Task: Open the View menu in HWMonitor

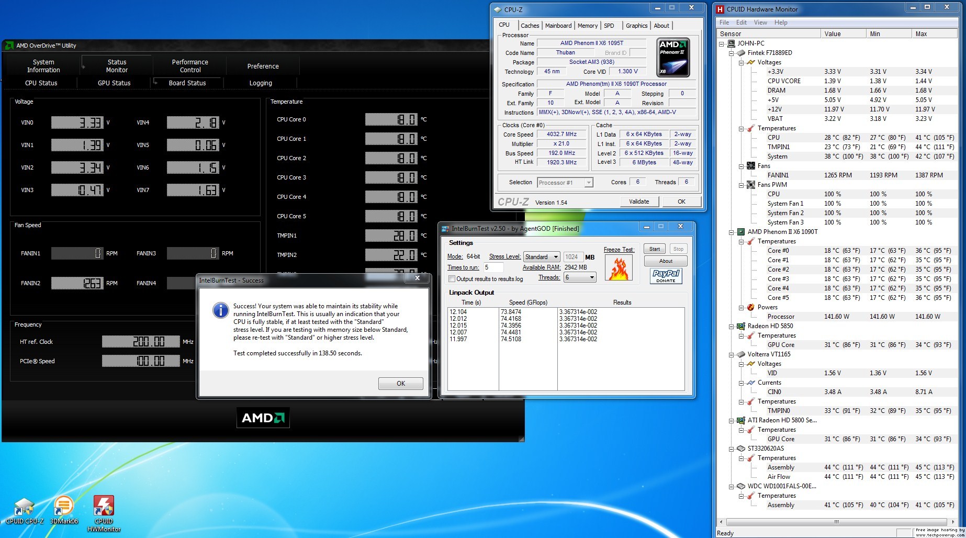Action: [x=760, y=23]
